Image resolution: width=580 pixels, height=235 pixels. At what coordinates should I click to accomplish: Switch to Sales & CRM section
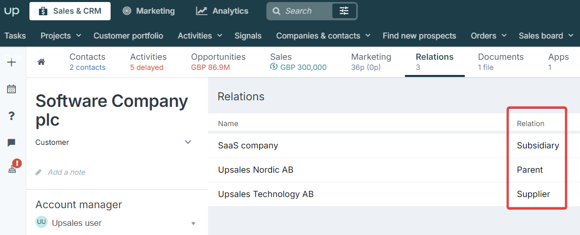pos(71,11)
